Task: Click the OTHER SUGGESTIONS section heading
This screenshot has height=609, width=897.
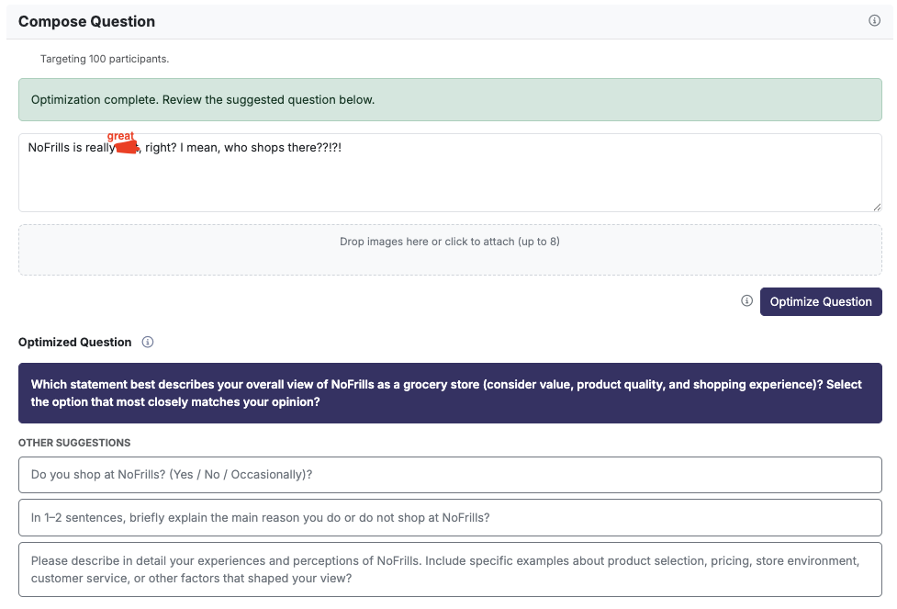Action: 74,442
